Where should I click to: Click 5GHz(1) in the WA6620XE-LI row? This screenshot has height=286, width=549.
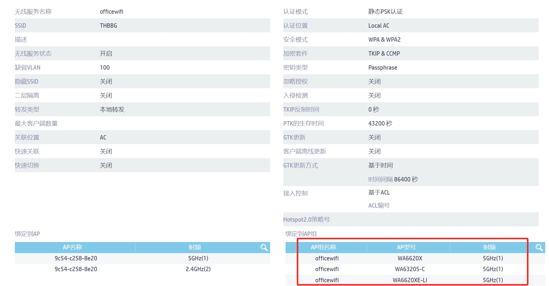493,280
